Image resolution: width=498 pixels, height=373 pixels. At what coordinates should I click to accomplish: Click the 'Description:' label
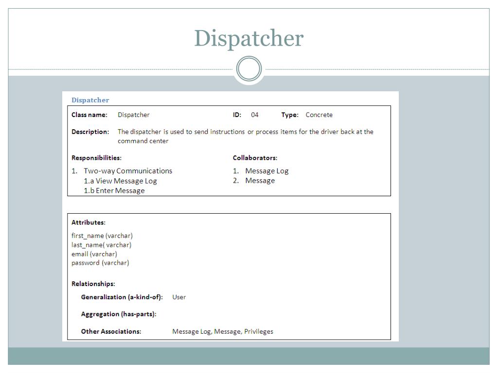point(90,132)
